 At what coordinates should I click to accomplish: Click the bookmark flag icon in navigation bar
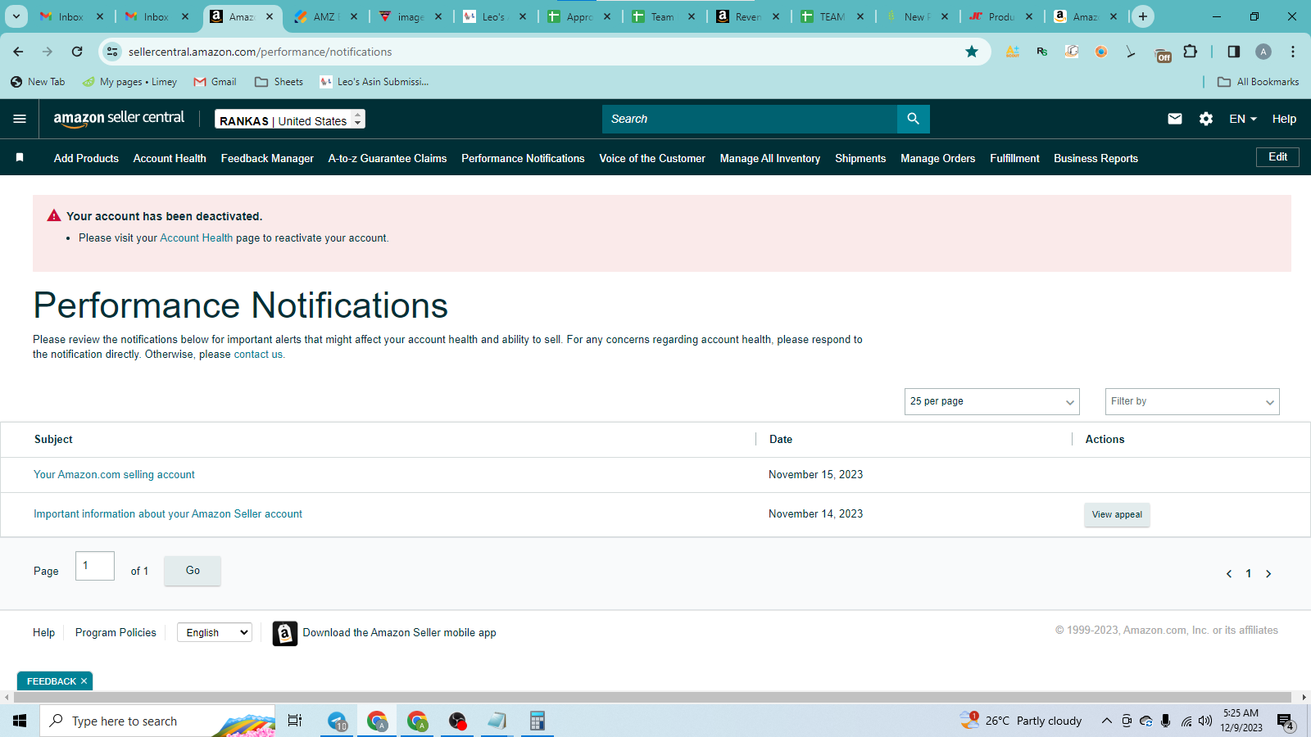(20, 157)
